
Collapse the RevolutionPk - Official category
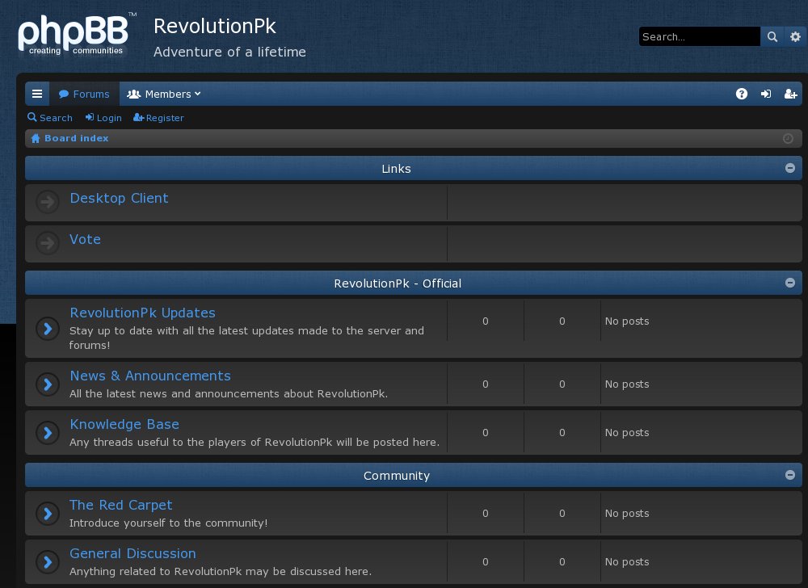pyautogui.click(x=790, y=283)
